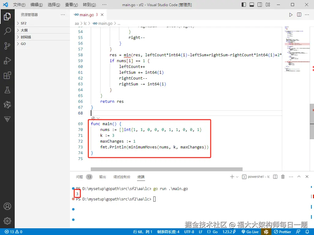Click the Accounts icon in activity bar
Image resolution: width=314 pixels, height=235 pixels.
[x=7, y=206]
